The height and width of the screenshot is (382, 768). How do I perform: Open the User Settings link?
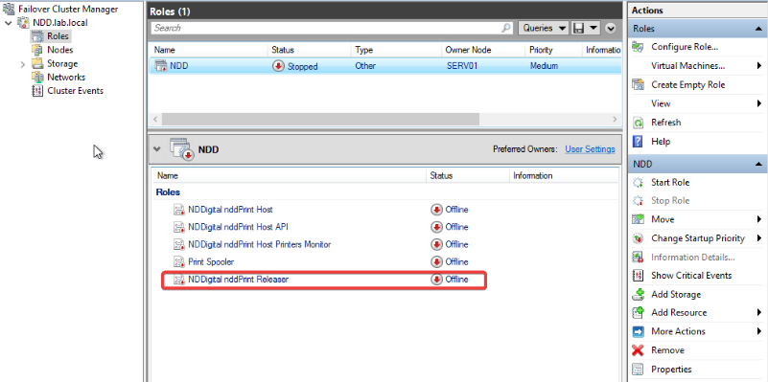[590, 149]
